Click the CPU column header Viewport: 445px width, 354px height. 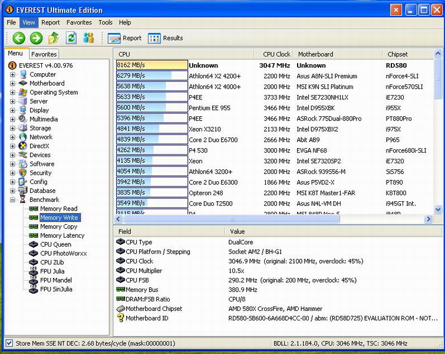(x=184, y=54)
